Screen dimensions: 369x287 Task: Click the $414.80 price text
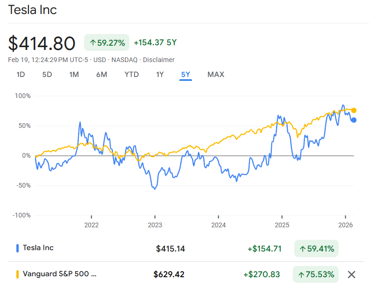click(x=42, y=43)
